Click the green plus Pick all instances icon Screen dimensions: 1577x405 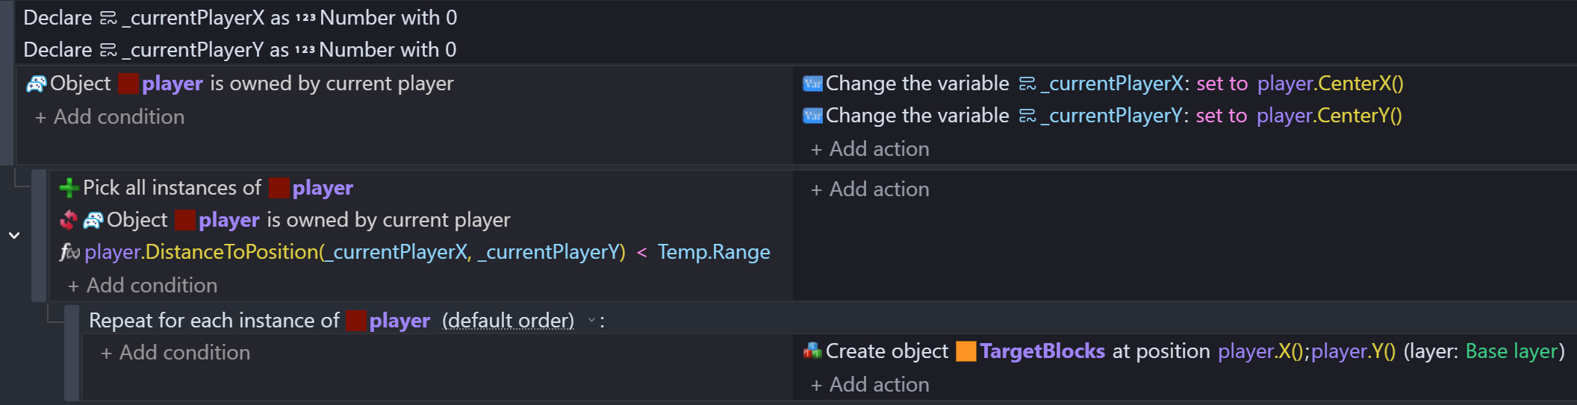pyautogui.click(x=69, y=188)
